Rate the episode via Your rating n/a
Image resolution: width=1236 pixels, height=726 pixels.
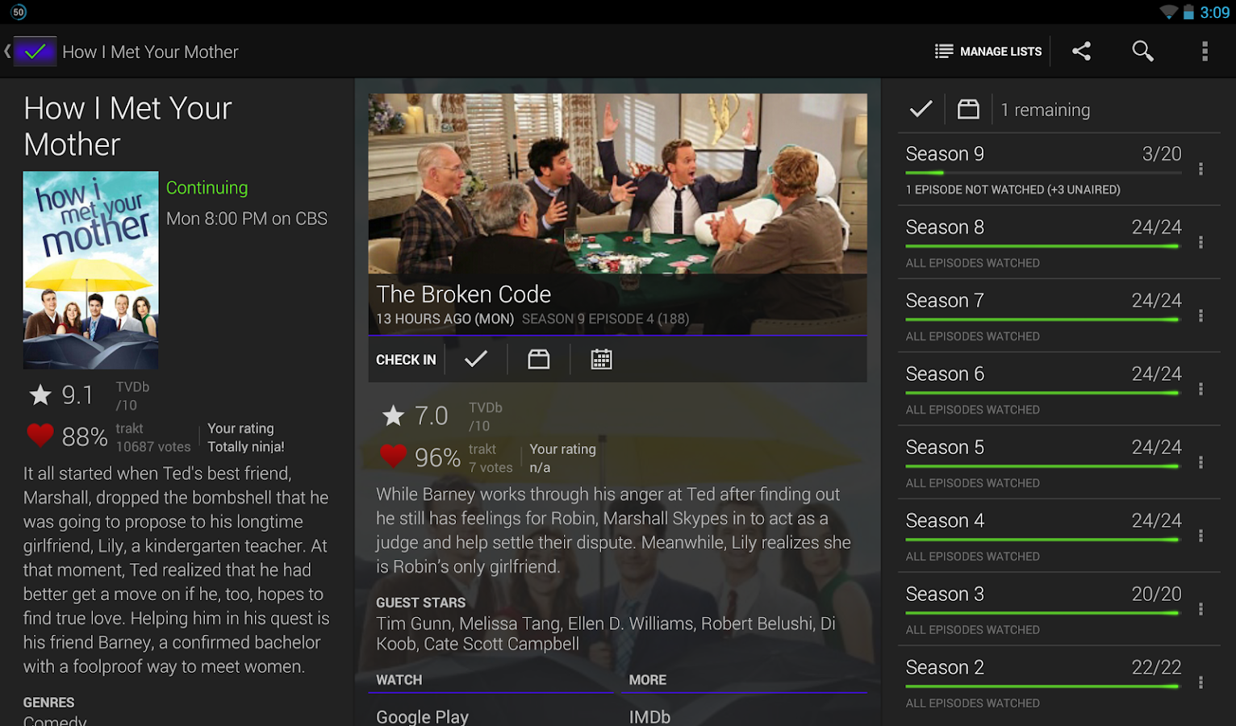coord(562,458)
